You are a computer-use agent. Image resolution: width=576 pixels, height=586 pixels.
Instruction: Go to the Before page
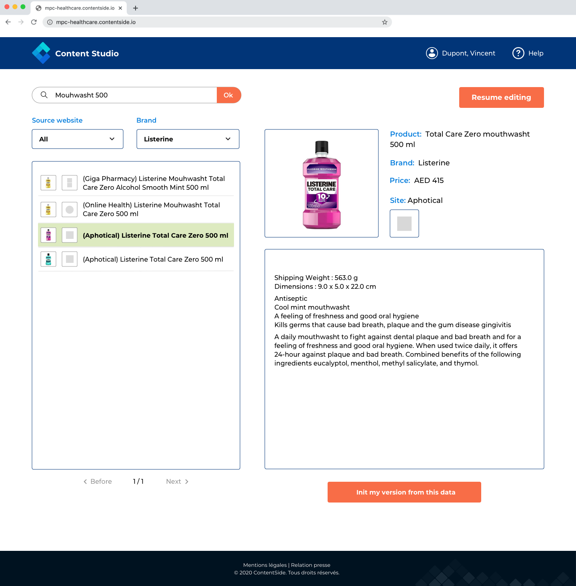pyautogui.click(x=98, y=481)
